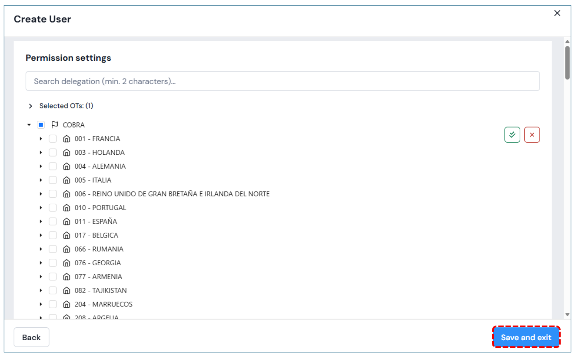Check the 003 - HOLANDA checkbox
This screenshot has height=355, width=575.
[x=53, y=153]
